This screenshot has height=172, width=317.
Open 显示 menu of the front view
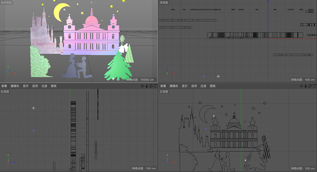[185, 86]
